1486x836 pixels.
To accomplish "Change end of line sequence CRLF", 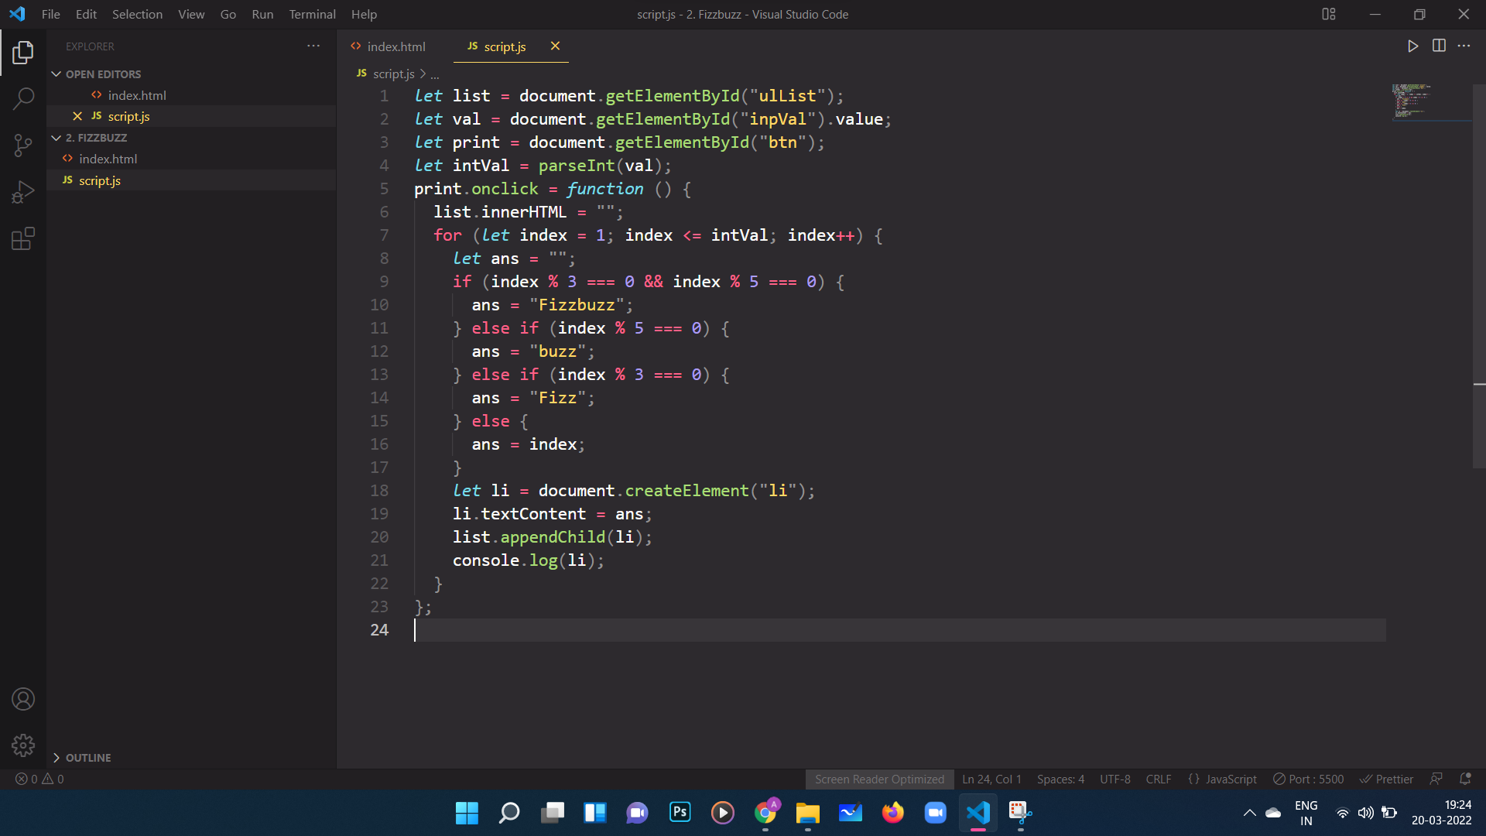I will click(1159, 779).
